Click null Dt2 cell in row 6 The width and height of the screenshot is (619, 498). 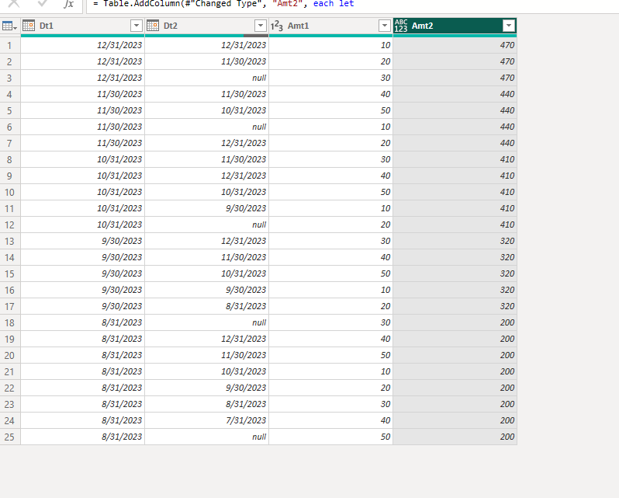206,127
